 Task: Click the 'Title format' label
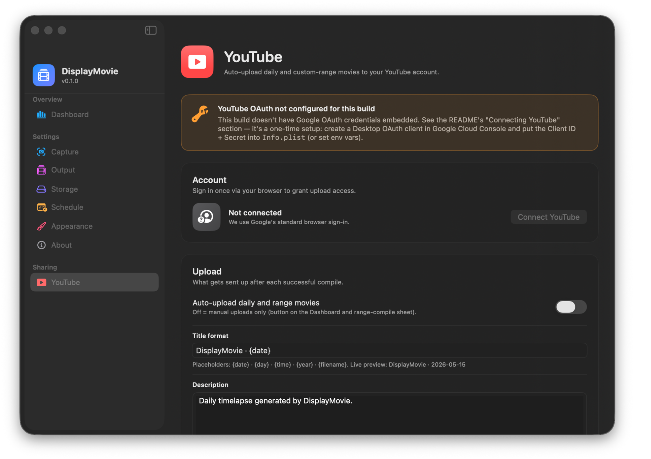[x=210, y=336]
